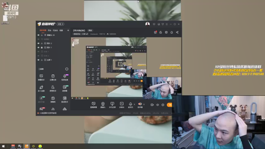Click the record video icon
Image resolution: width=265 pixels, height=149 pixels.
point(152,105)
